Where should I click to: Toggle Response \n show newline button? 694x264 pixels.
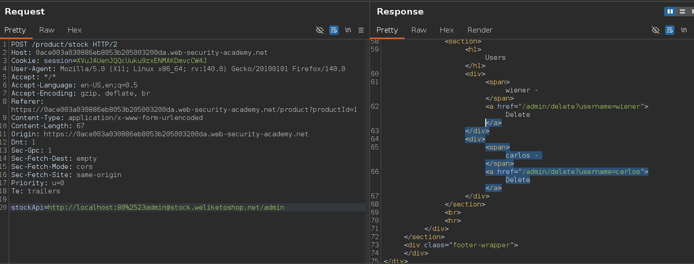(684, 30)
